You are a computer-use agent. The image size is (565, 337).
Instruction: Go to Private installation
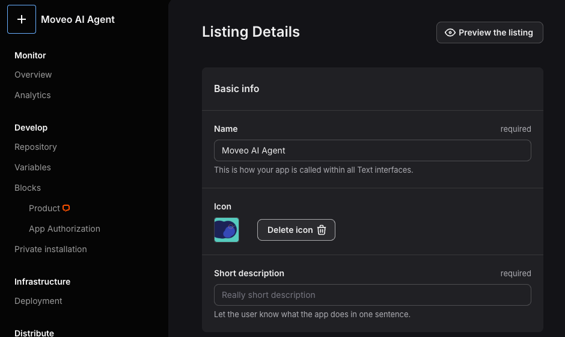click(50, 249)
